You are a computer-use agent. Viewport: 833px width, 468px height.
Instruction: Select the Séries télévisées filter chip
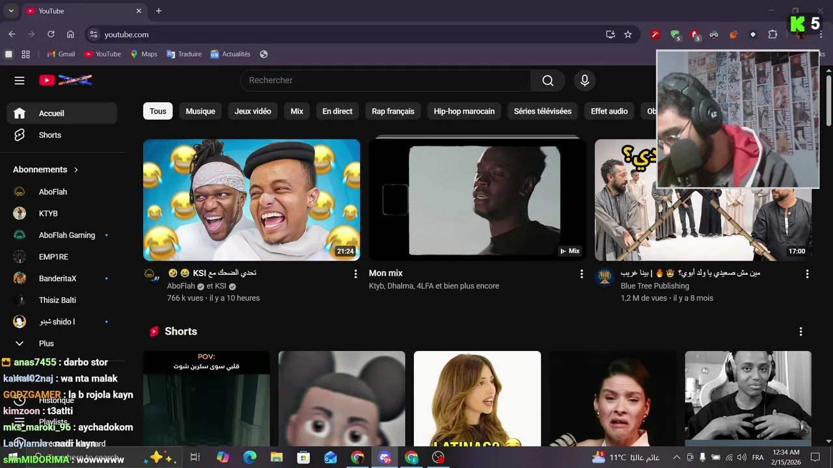pos(543,111)
